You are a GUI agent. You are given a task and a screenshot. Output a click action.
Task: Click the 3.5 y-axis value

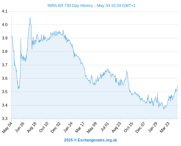5,92
